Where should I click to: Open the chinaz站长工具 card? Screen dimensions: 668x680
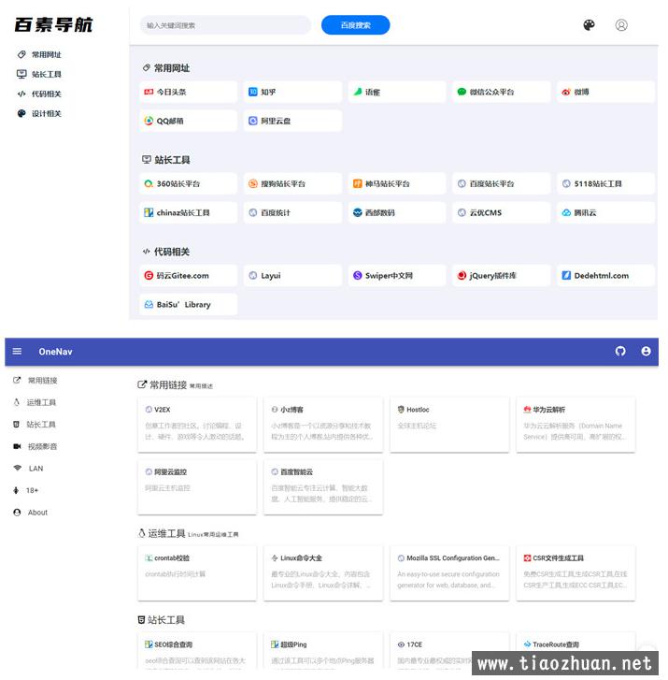click(x=189, y=213)
